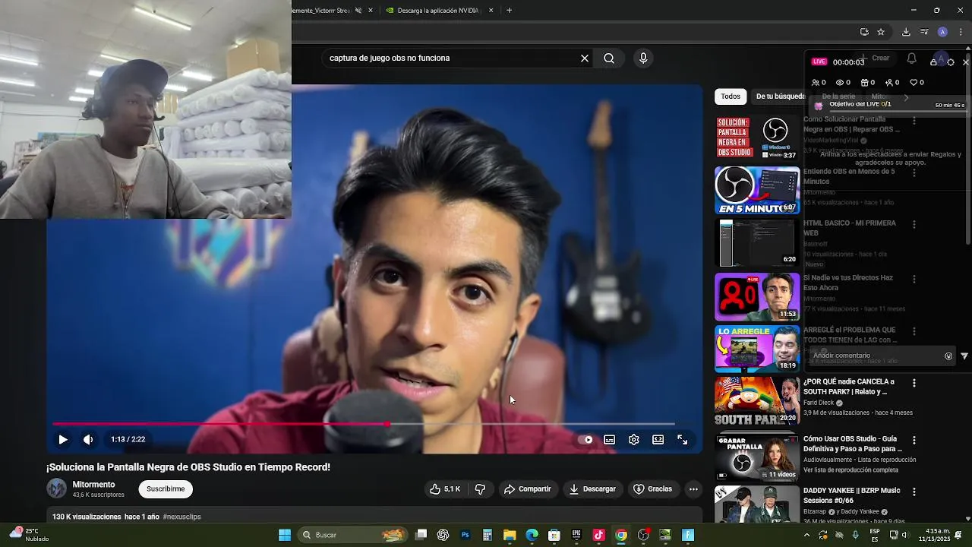Open Epic Games Launcher from the taskbar
972x547 pixels.
tap(576, 535)
